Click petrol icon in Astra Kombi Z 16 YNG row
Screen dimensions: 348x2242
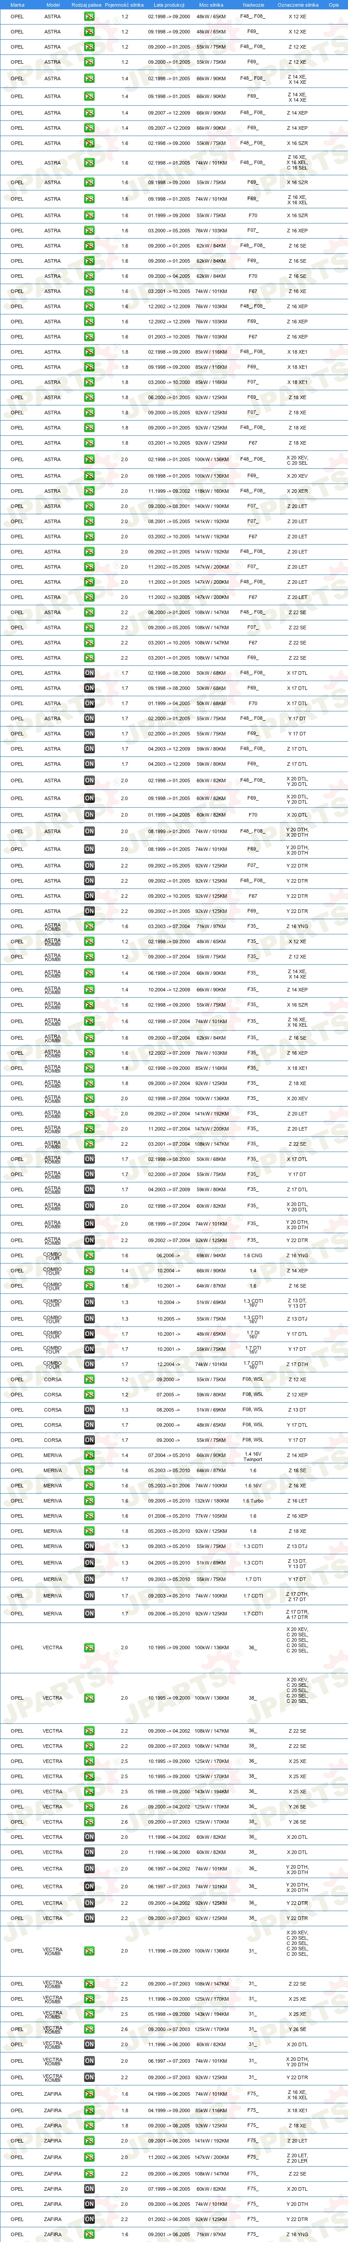89,926
